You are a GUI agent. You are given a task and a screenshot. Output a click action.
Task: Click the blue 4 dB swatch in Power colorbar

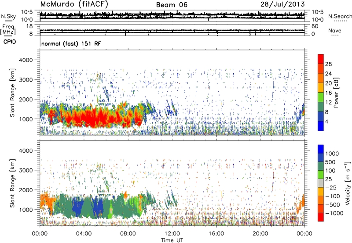coord(321,126)
